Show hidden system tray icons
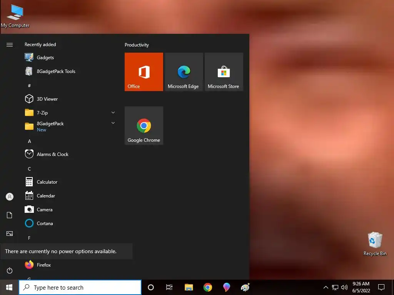Screen dimensions: 394x295 326,287
